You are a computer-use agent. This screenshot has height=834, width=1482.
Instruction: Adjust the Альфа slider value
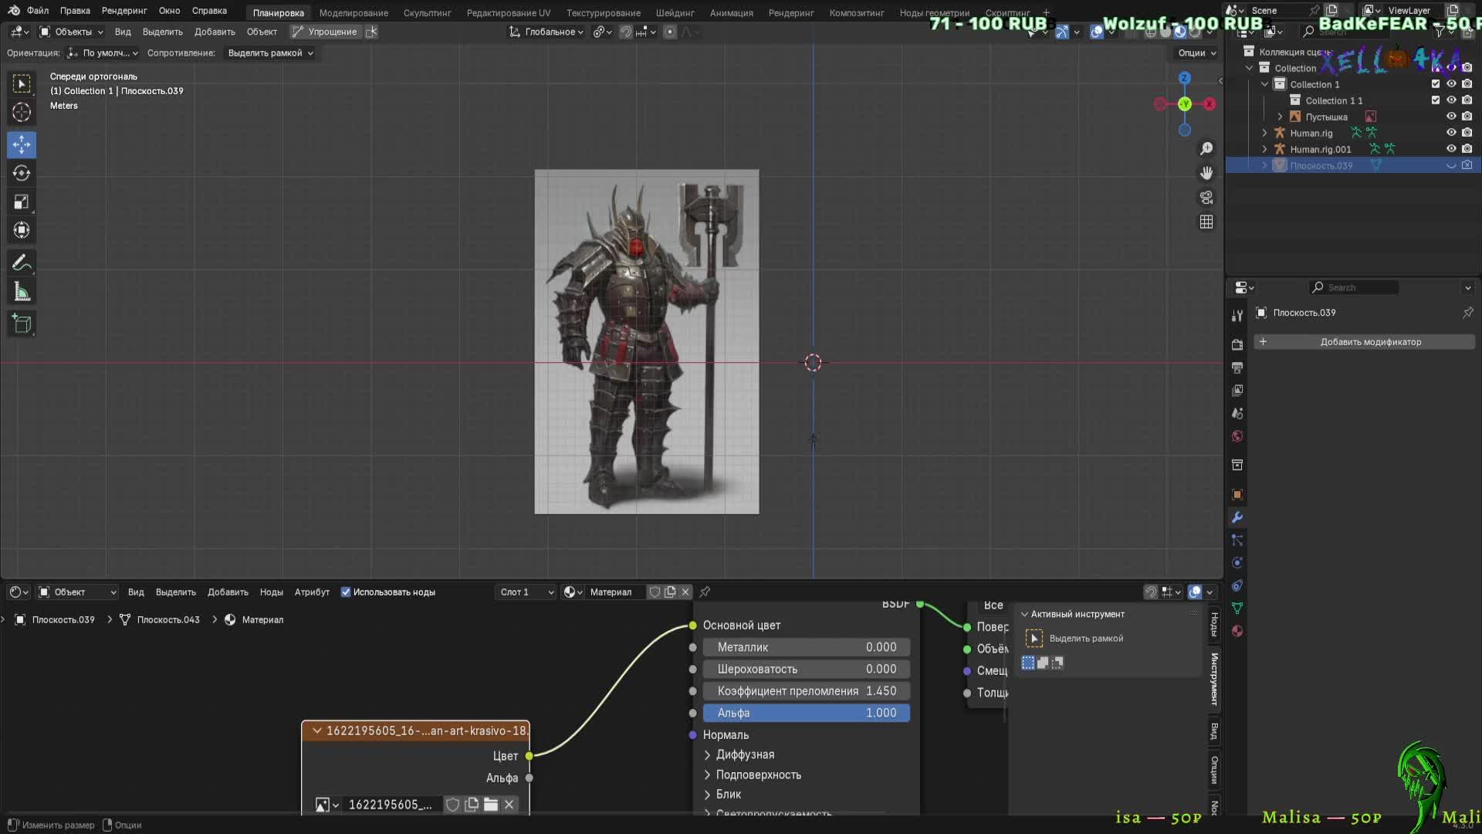[806, 713]
